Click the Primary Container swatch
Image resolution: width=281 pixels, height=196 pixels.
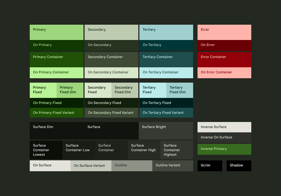(x=56, y=59)
